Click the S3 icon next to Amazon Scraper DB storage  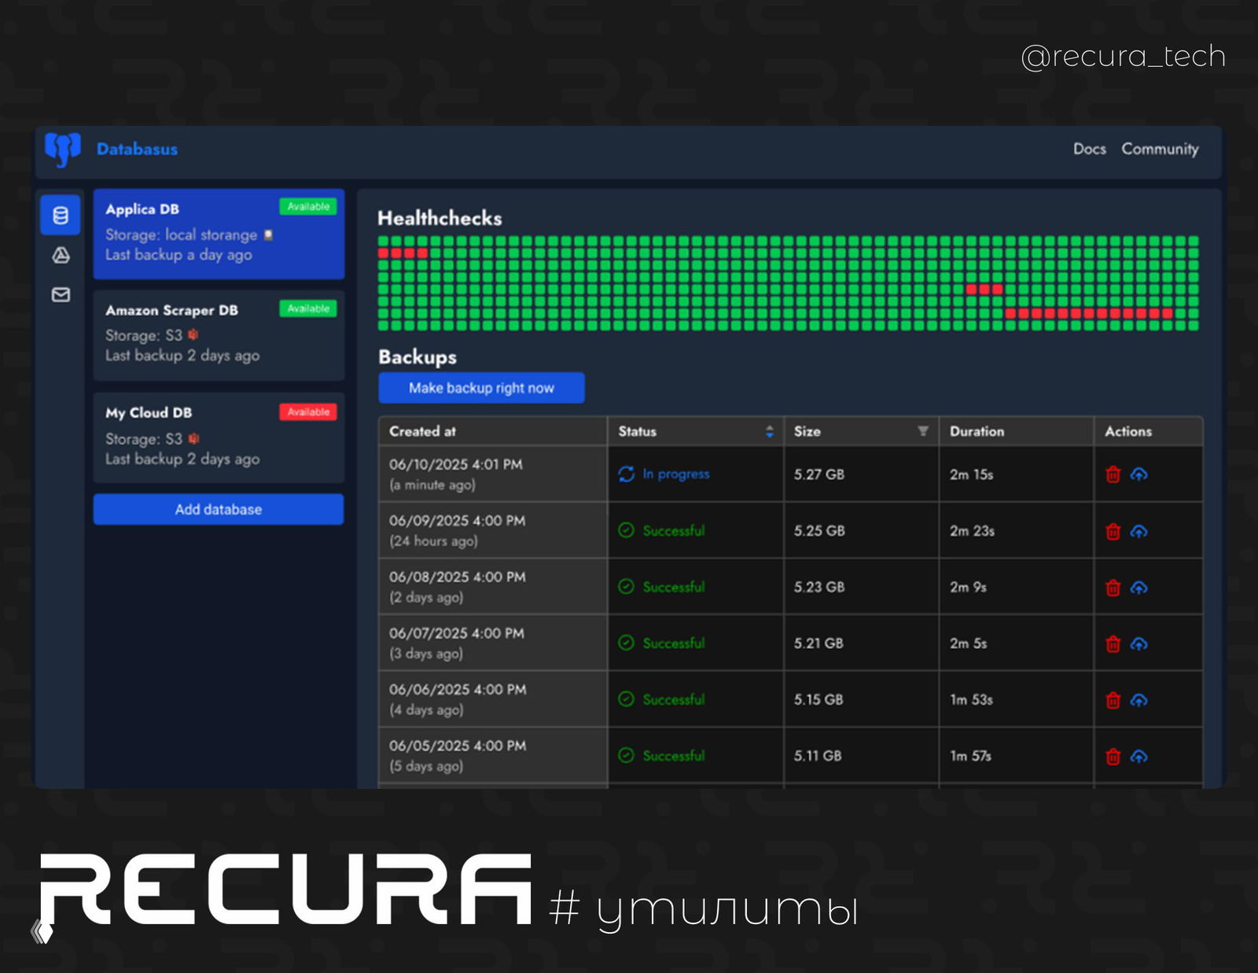click(x=193, y=334)
